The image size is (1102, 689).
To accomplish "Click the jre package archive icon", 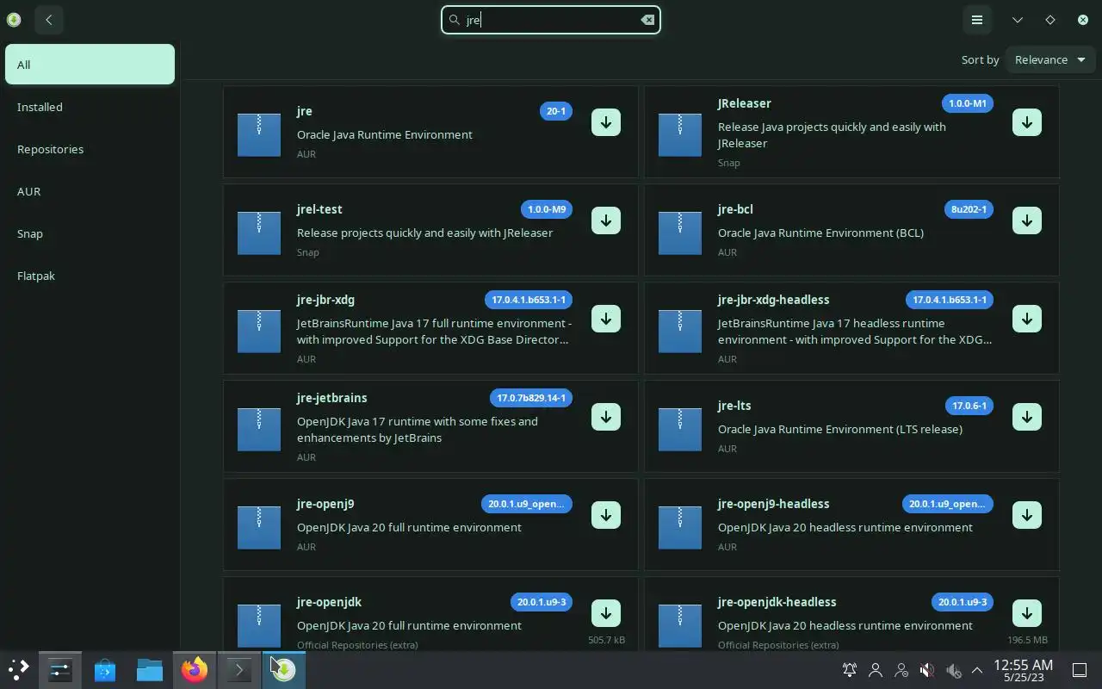I will click(x=259, y=134).
